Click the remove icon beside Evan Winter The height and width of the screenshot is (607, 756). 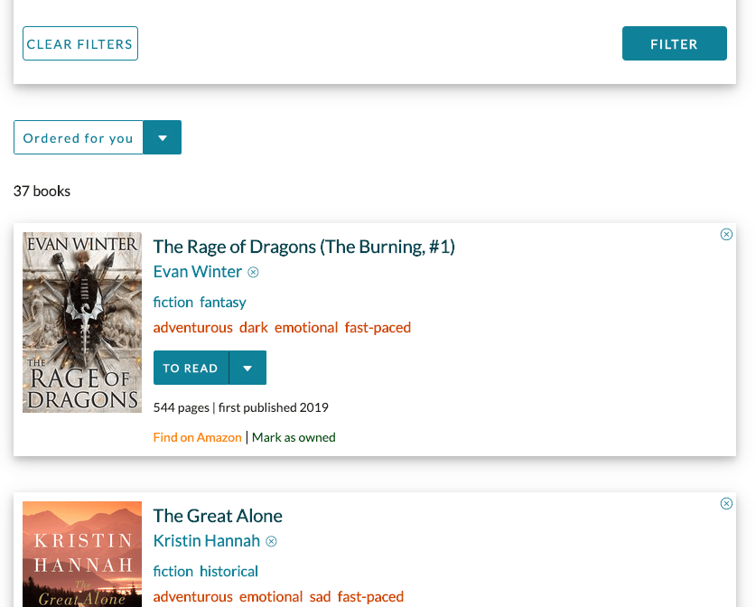[x=253, y=273]
